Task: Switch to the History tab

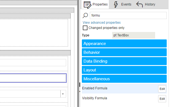Action: (146, 4)
